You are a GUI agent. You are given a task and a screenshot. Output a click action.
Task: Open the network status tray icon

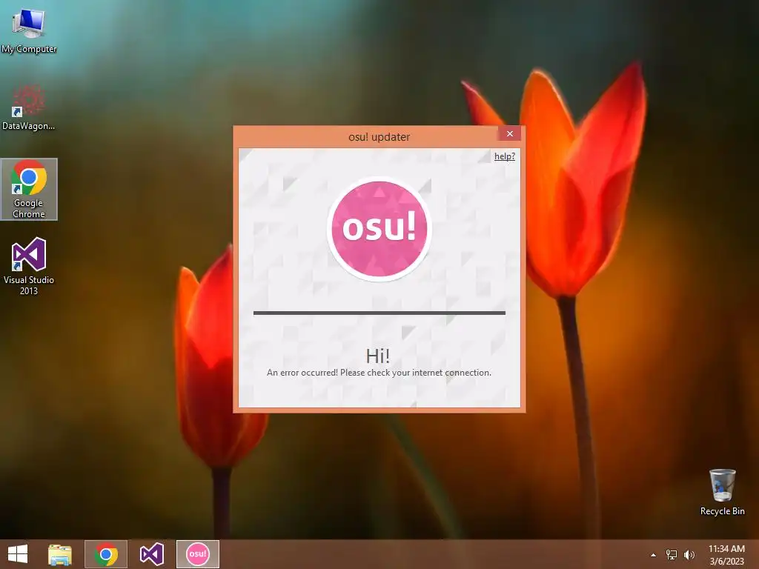coord(672,555)
